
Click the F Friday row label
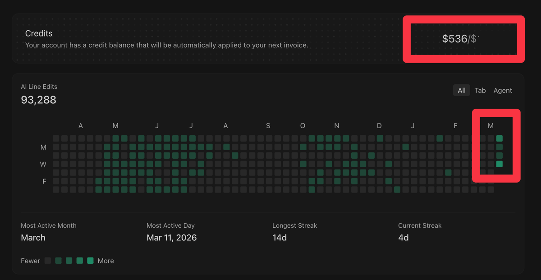(44, 181)
